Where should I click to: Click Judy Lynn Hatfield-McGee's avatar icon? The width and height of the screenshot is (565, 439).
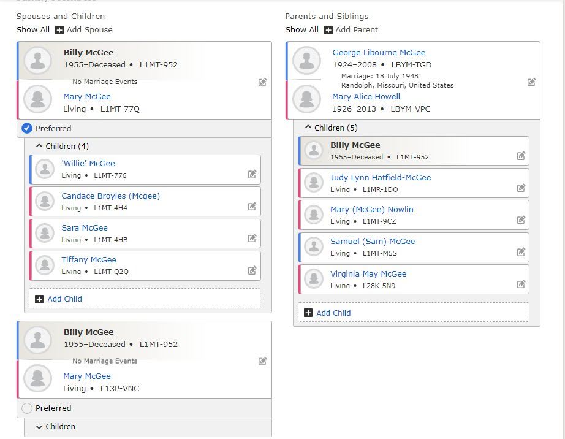point(314,183)
